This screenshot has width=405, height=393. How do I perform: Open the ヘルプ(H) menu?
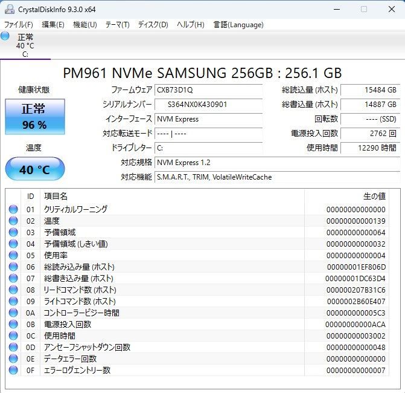pyautogui.click(x=191, y=25)
